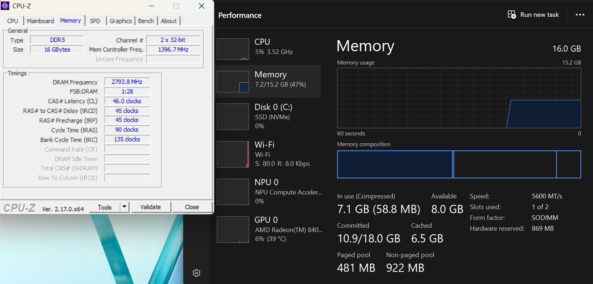Viewport: 593px width, 284px height.
Task: Select the CPU usage graph thumbnail
Action: (233, 49)
